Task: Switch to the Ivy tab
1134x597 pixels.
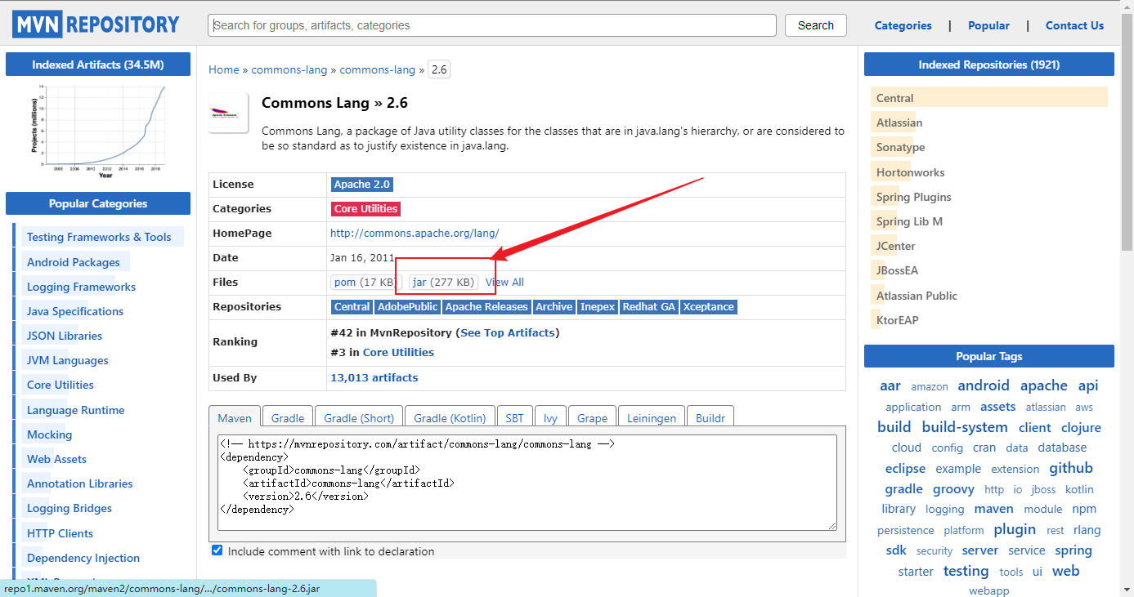Action: (x=550, y=417)
